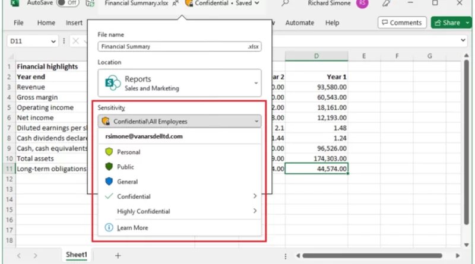Screen dimensions: 475x264
Task: Select cell containing 93,580.00
Action: point(316,87)
